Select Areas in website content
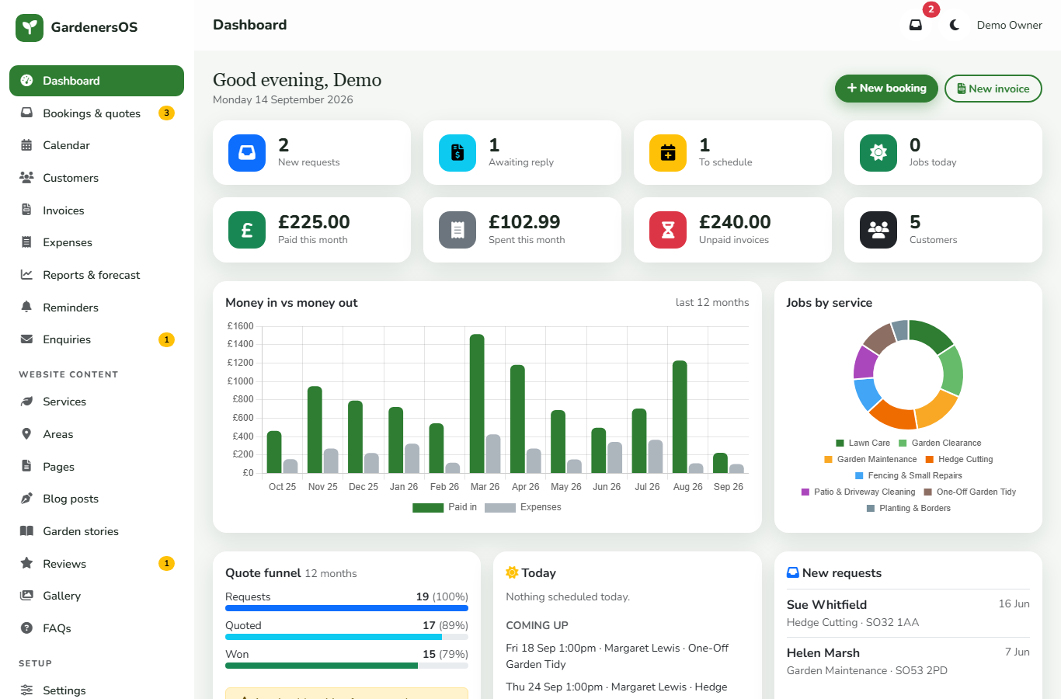 (96, 434)
